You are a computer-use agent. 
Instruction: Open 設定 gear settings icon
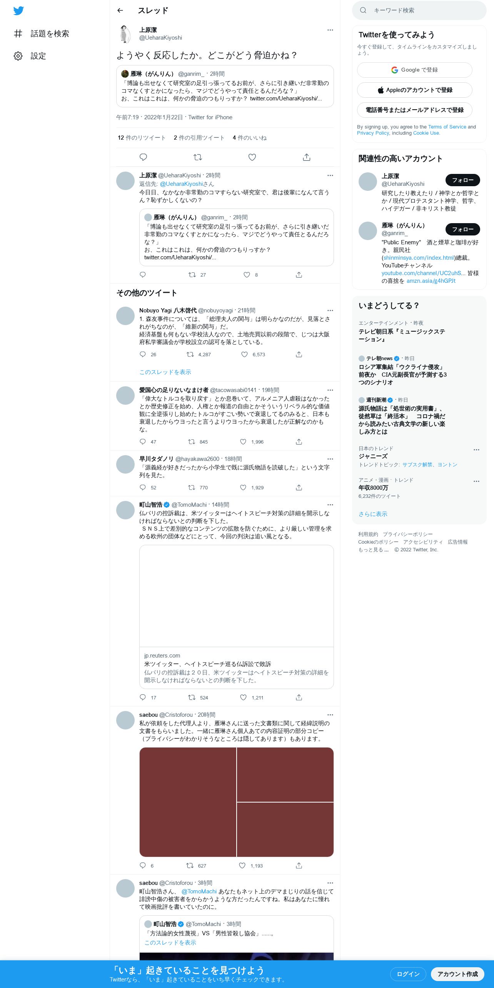click(18, 56)
